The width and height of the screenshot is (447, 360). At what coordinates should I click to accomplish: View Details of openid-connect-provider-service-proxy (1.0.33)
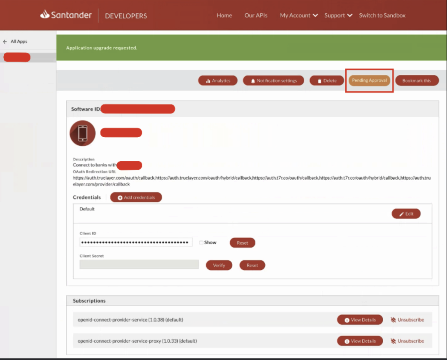360,341
